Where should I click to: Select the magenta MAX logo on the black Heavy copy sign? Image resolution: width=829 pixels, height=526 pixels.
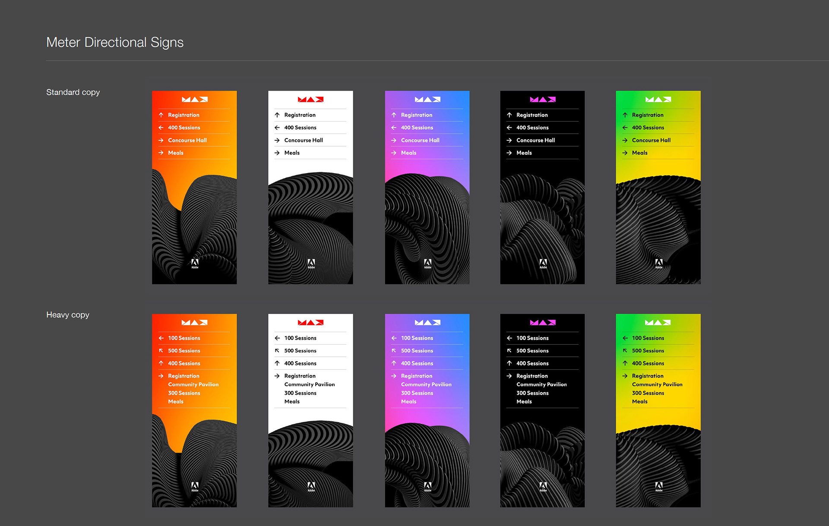[543, 322]
